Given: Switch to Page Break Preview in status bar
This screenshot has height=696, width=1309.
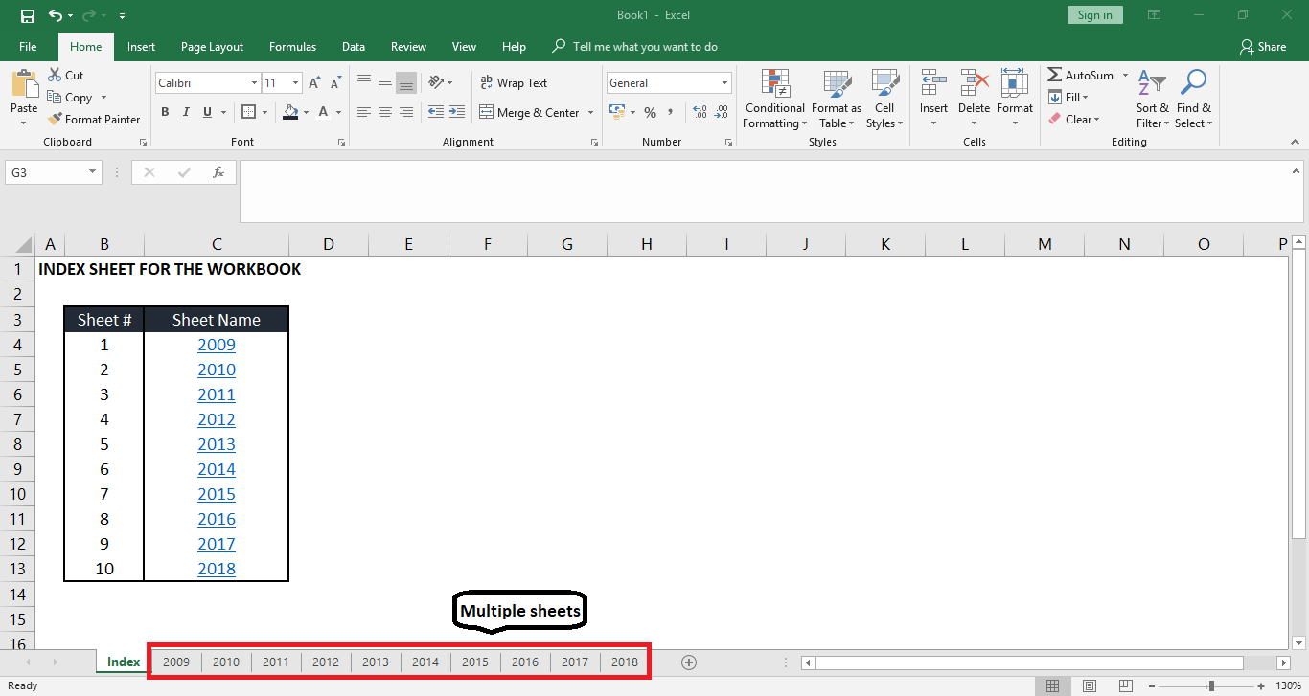Looking at the screenshot, I should tap(1125, 685).
